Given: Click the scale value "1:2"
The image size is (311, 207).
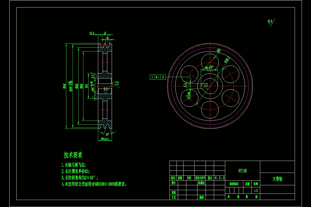Looking at the screenshot, I should pyautogui.click(x=256, y=190).
